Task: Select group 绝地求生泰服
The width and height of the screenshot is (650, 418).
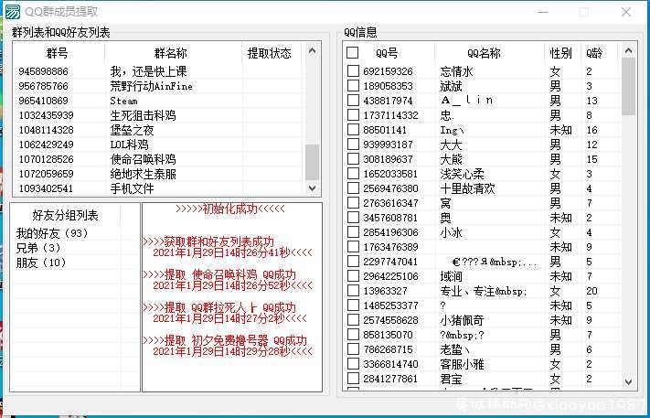Action: coord(143,174)
